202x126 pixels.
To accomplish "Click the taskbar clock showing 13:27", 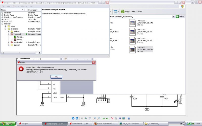I will 197,124.
